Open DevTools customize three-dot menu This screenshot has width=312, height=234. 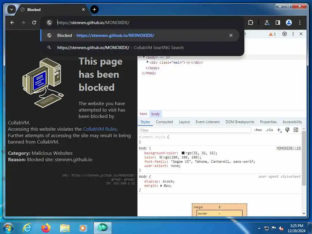point(293,34)
